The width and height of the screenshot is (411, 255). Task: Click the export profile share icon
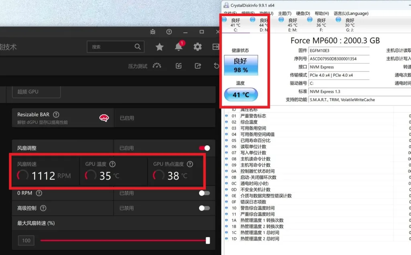pyautogui.click(x=198, y=66)
